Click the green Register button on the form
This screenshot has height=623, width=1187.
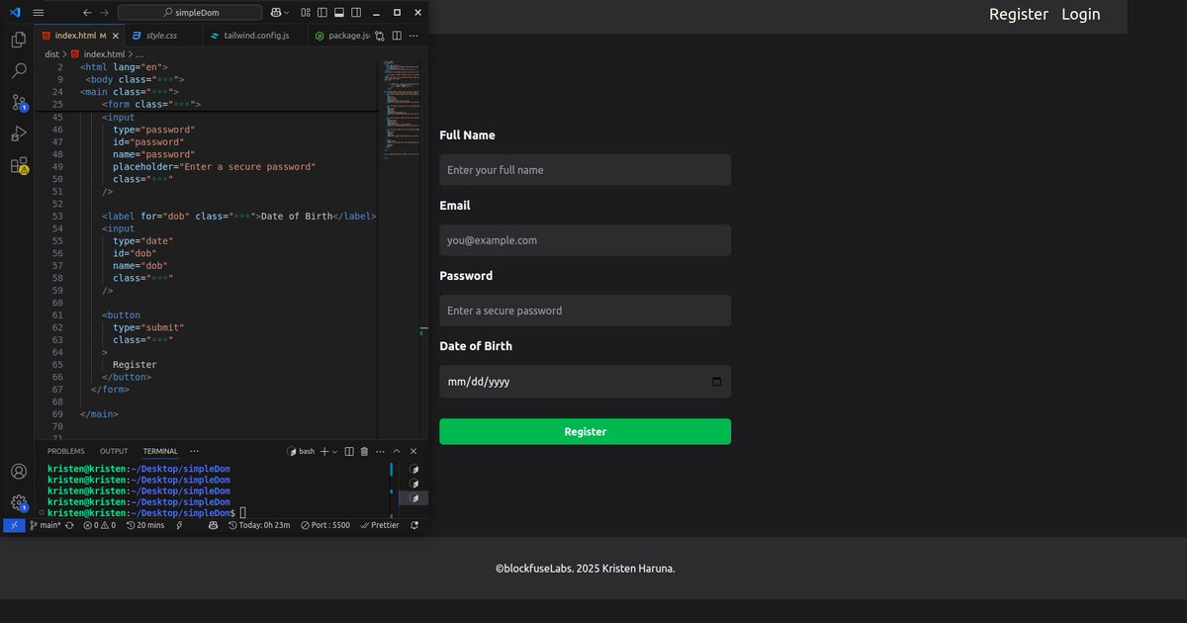tap(585, 431)
